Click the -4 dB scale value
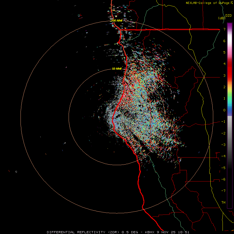This screenshot has height=234, width=234. click(x=223, y=156)
